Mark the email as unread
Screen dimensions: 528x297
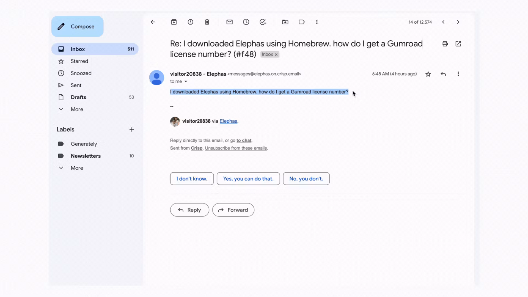tap(230, 22)
